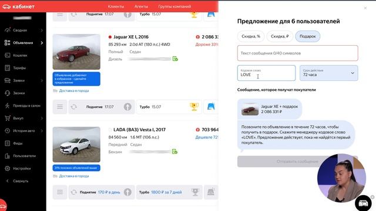Click blue '31% похожих объявлений выше' banner
The height and width of the screenshot is (211, 376).
[x=76, y=168]
